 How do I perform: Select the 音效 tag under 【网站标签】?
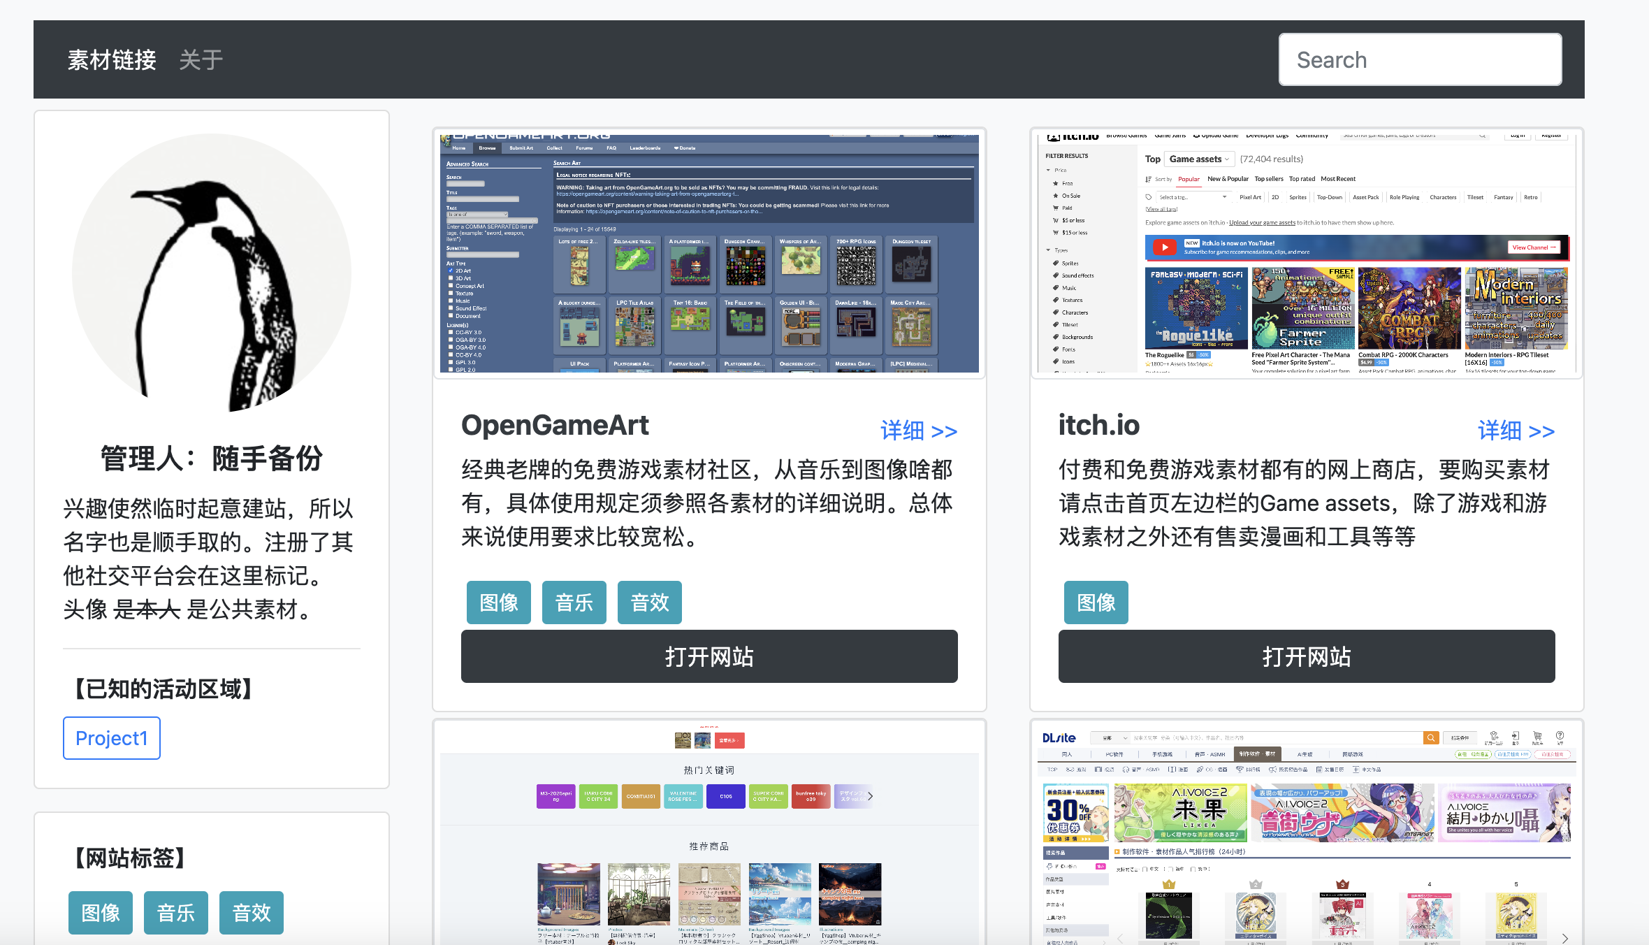[252, 913]
